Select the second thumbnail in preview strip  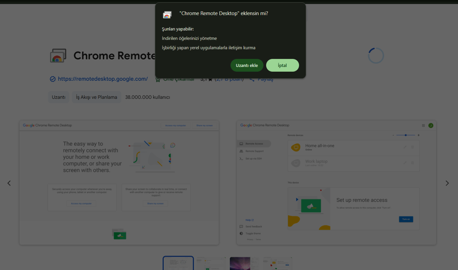click(x=211, y=264)
